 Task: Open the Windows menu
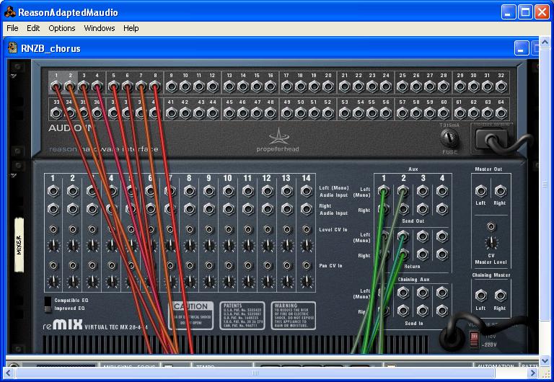tap(100, 28)
